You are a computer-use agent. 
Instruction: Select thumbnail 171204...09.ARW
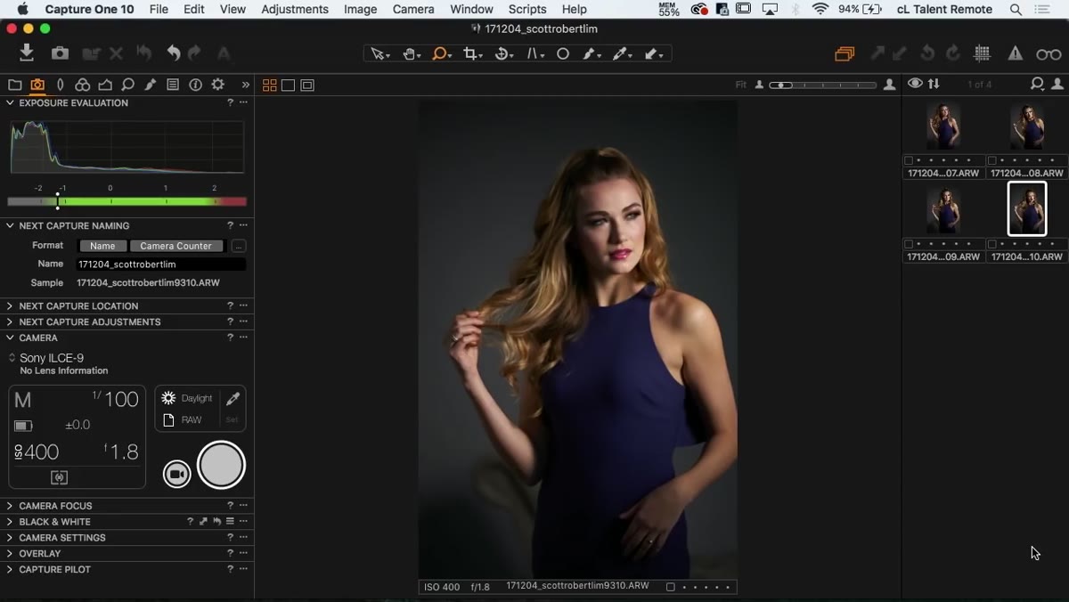(x=943, y=209)
